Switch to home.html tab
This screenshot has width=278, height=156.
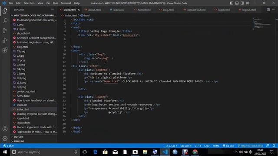tap(144, 10)
